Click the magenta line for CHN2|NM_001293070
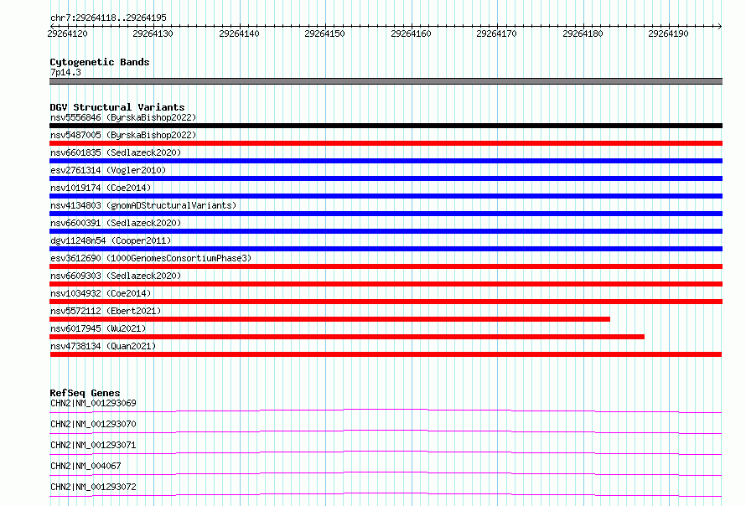 [x=386, y=431]
